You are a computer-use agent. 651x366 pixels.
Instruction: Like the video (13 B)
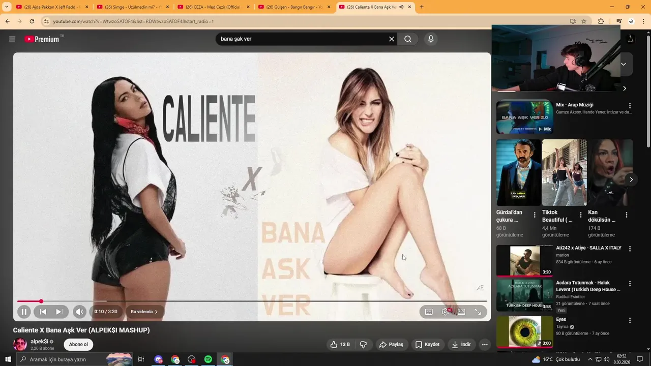(340, 344)
